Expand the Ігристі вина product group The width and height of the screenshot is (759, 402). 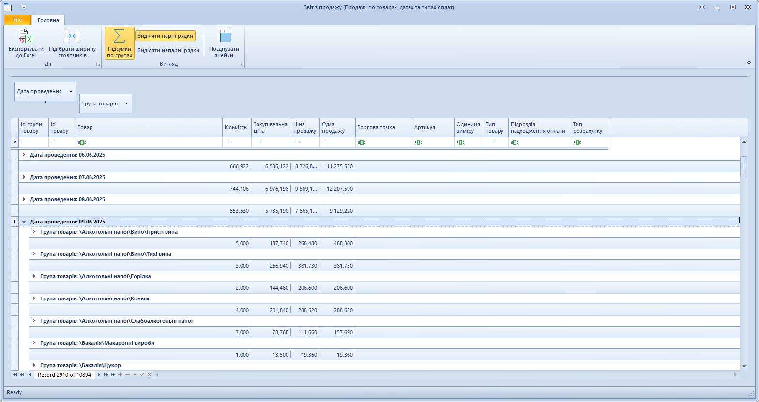point(34,232)
